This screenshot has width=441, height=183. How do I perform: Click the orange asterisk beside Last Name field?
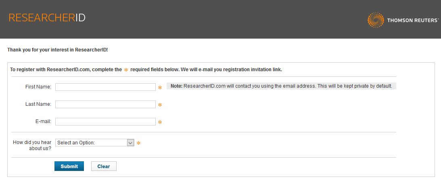coord(160,105)
